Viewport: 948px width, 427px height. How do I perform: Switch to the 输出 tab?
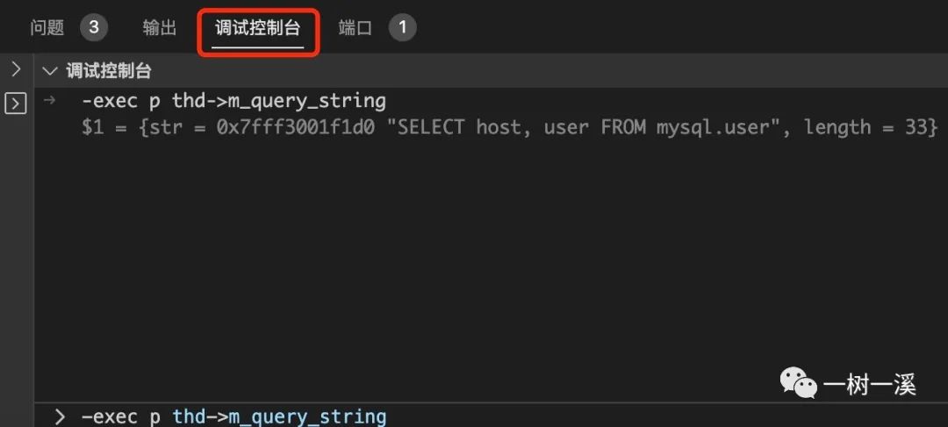coord(160,28)
